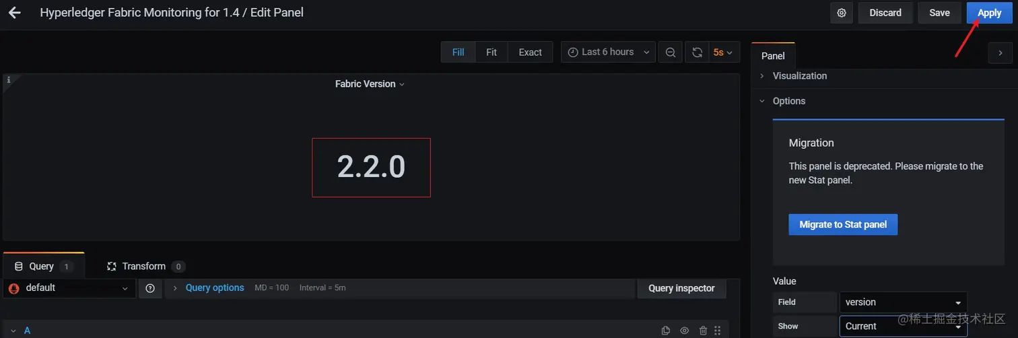Image resolution: width=1018 pixels, height=338 pixels.
Task: Open the Show Current dropdown
Action: coord(903,326)
